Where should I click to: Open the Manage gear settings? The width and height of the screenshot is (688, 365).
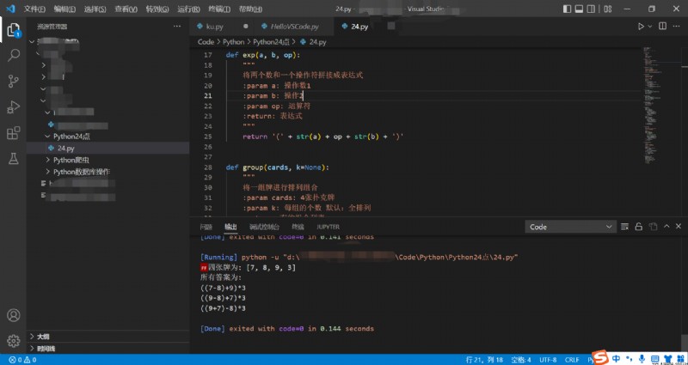tap(14, 340)
